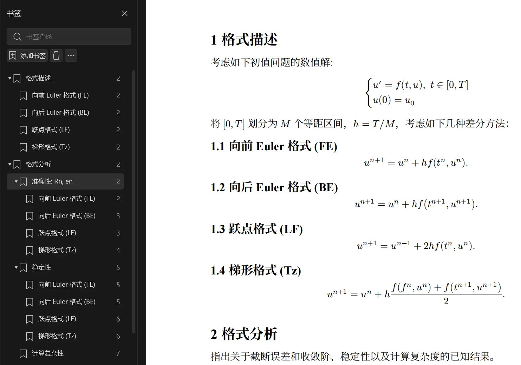Click bookmark icon beside 计算复杂性
The width and height of the screenshot is (521, 365).
pyautogui.click(x=23, y=353)
